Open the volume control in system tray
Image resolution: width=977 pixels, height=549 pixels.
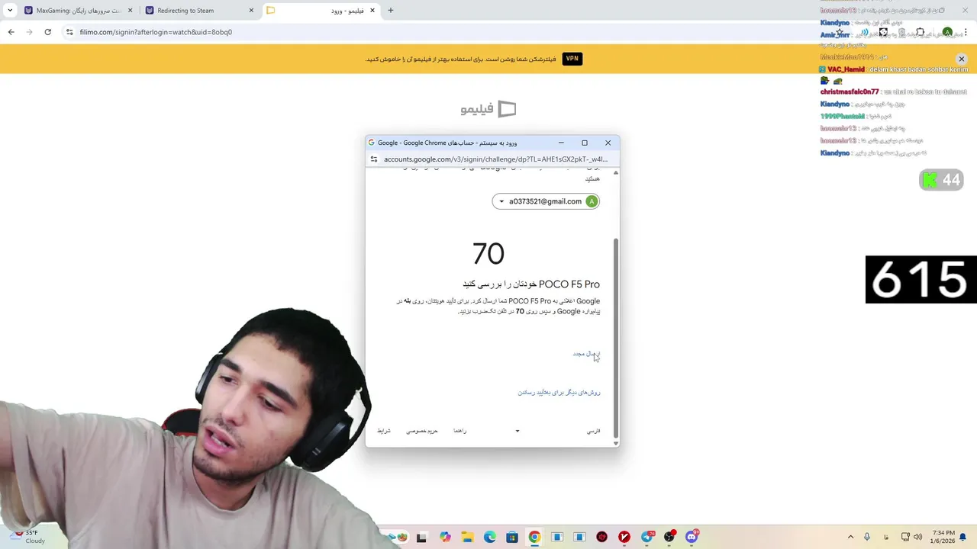click(x=917, y=537)
